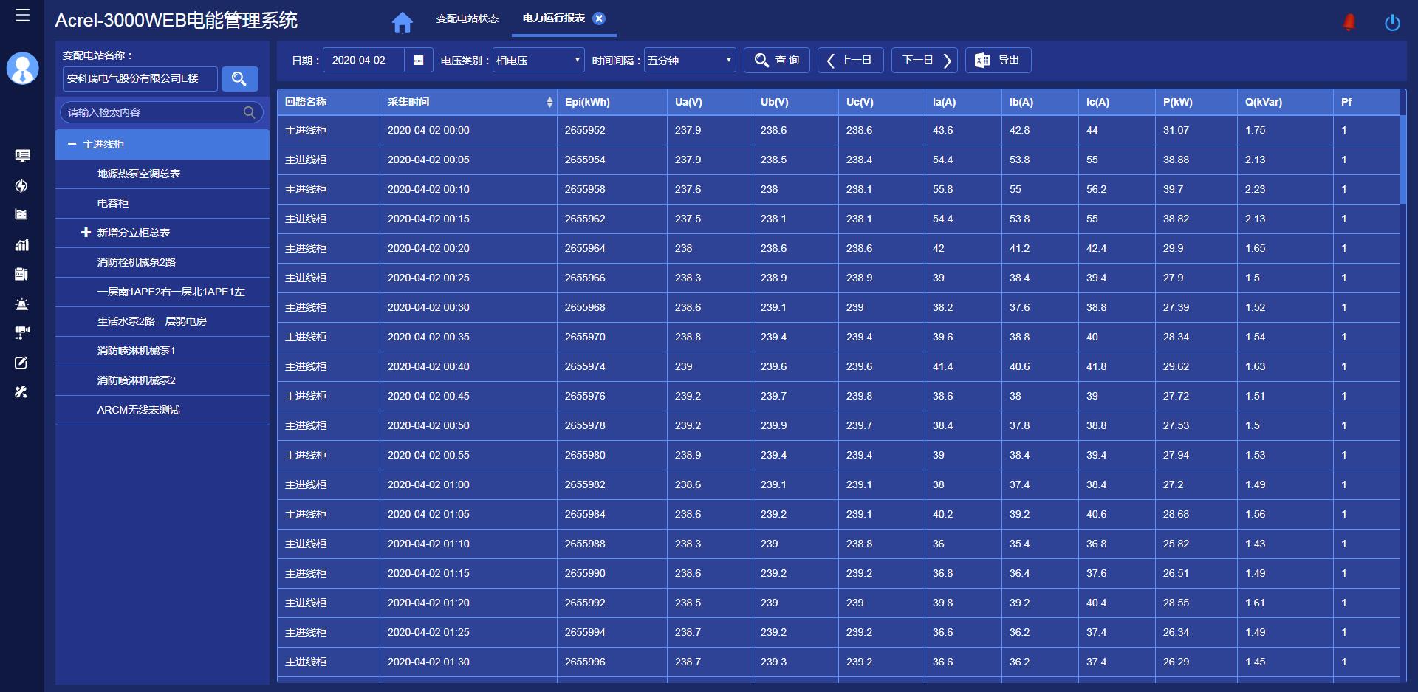Close the 电力运行报表 tab
Viewport: 1418px width, 692px height.
click(599, 18)
